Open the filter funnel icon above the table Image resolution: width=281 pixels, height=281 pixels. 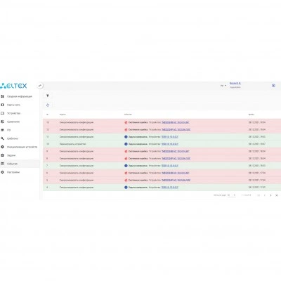pos(48,96)
